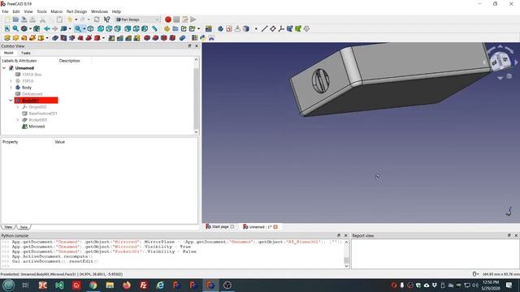
Task: Open the subtractive primitive dropdown arrow
Action: click(x=103, y=38)
